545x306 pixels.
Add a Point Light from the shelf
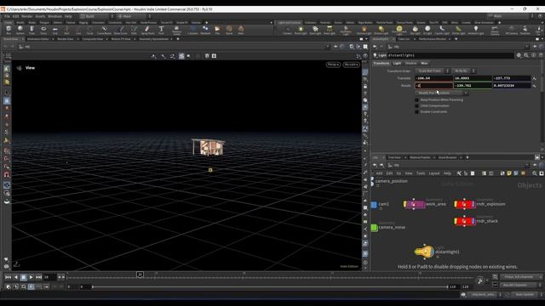tap(301, 31)
